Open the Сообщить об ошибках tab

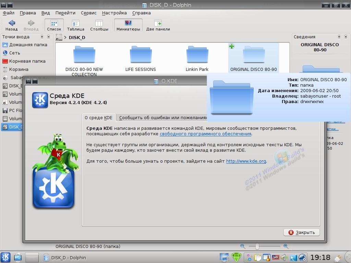tap(162, 118)
